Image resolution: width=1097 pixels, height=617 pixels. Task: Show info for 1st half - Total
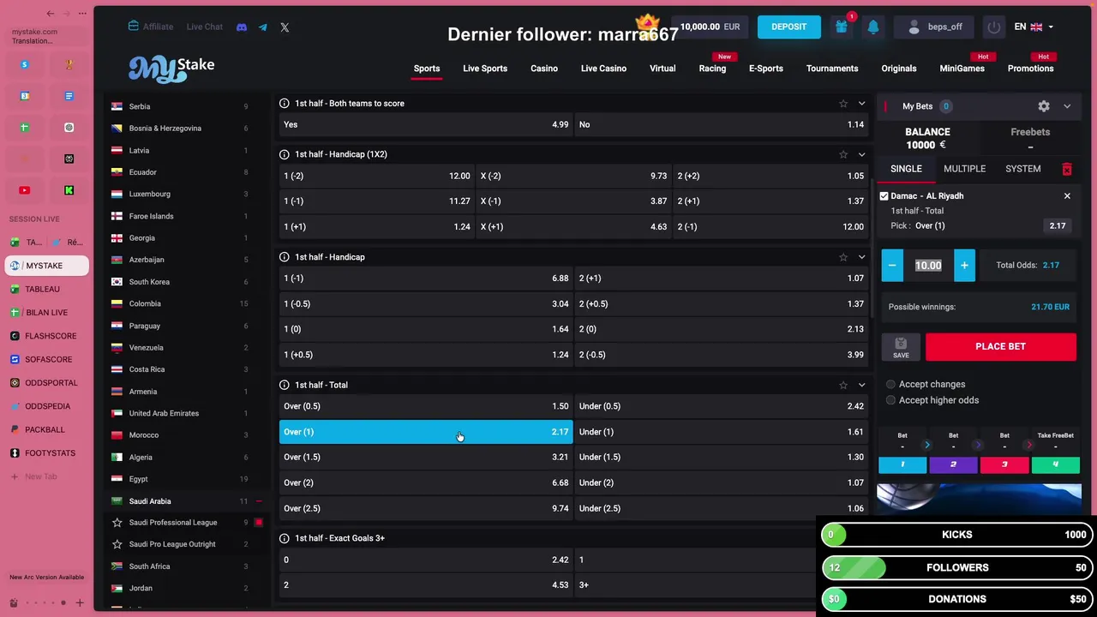[x=285, y=385]
